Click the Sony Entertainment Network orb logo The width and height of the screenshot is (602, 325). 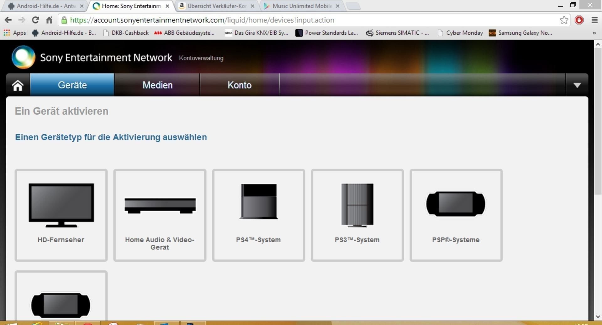pos(24,57)
